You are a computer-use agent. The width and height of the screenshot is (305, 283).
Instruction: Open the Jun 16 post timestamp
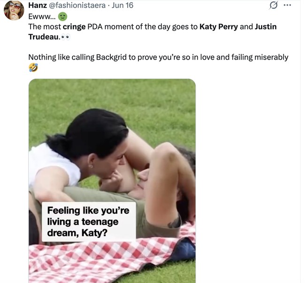122,5
